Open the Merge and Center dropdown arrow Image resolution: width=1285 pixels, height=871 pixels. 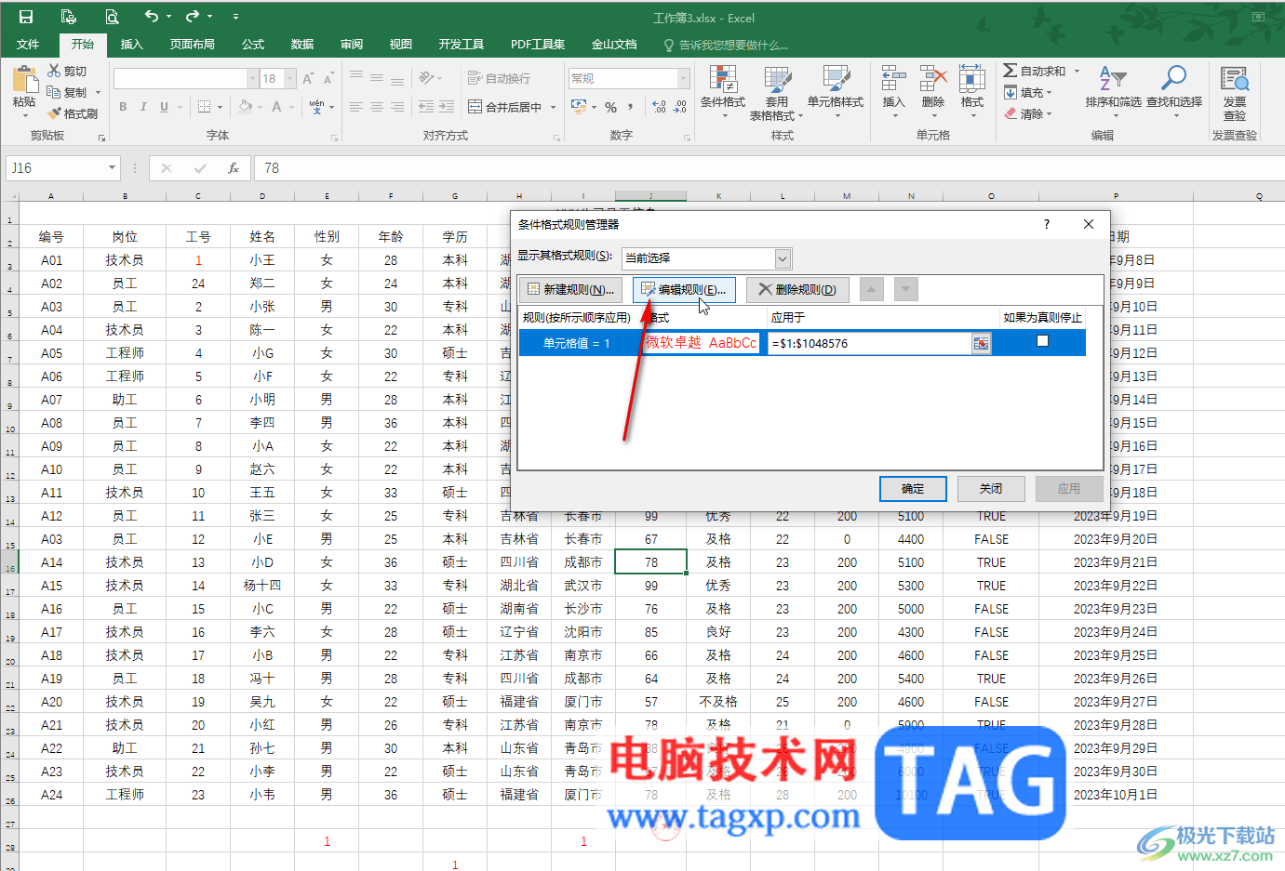[553, 107]
